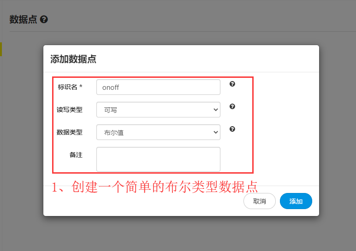The width and height of the screenshot is (356, 251).
Task: Expand the 数据类型 dropdown showing 布尔值
Action: pos(158,132)
